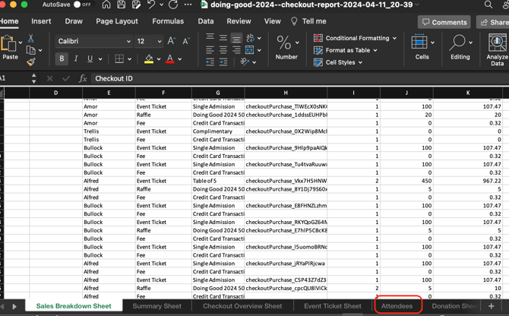Click the Insert Function fx icon
The width and height of the screenshot is (509, 316).
coord(83,78)
